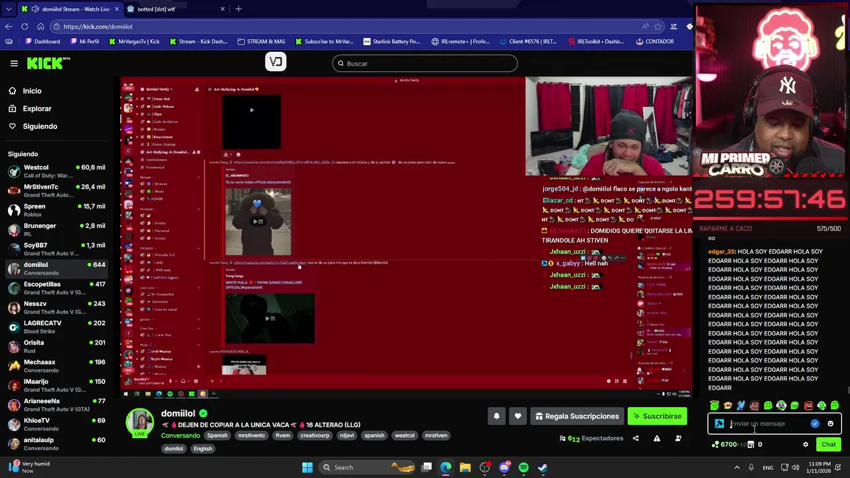The width and height of the screenshot is (850, 478).
Task: Select SoyBB7 channel in sidebar
Action: [x=57, y=249]
